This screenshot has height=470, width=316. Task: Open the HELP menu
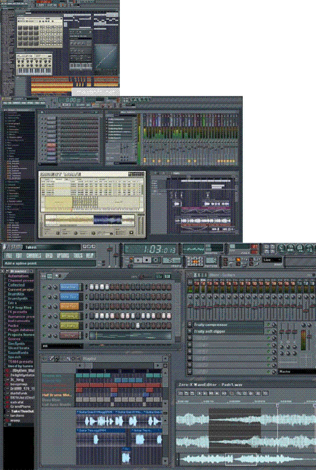pos(89,255)
